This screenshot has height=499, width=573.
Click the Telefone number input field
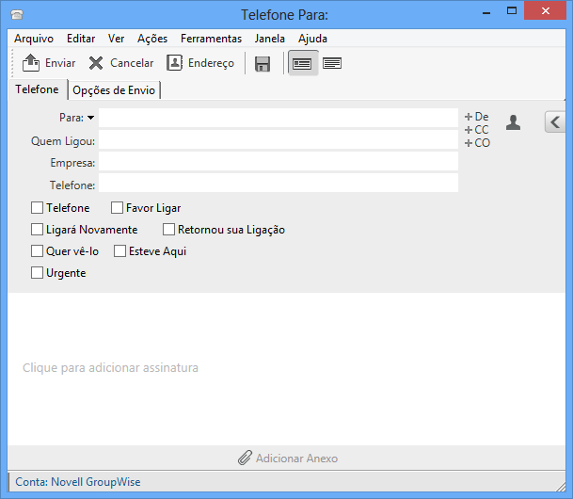[279, 184]
